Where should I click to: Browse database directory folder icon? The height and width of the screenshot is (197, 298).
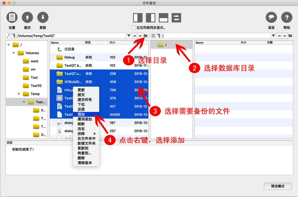[290, 36]
